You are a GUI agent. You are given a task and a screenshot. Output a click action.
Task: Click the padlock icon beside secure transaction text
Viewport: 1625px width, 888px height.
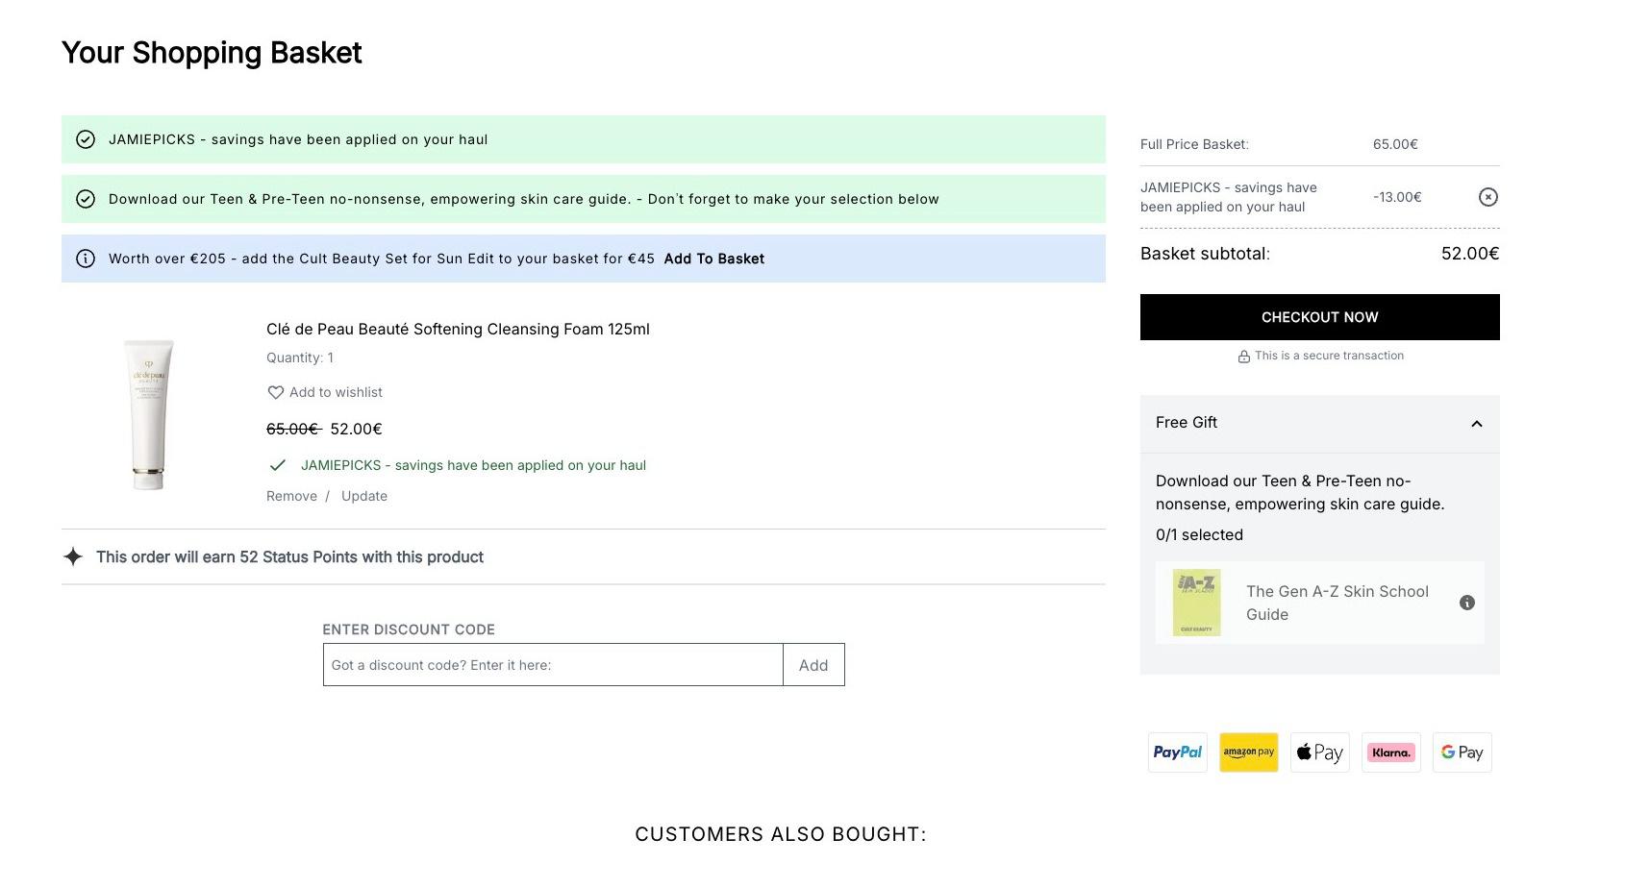1244,357
